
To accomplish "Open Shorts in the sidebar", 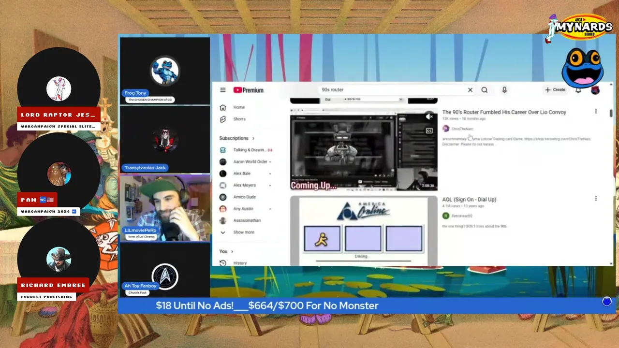I will click(239, 119).
